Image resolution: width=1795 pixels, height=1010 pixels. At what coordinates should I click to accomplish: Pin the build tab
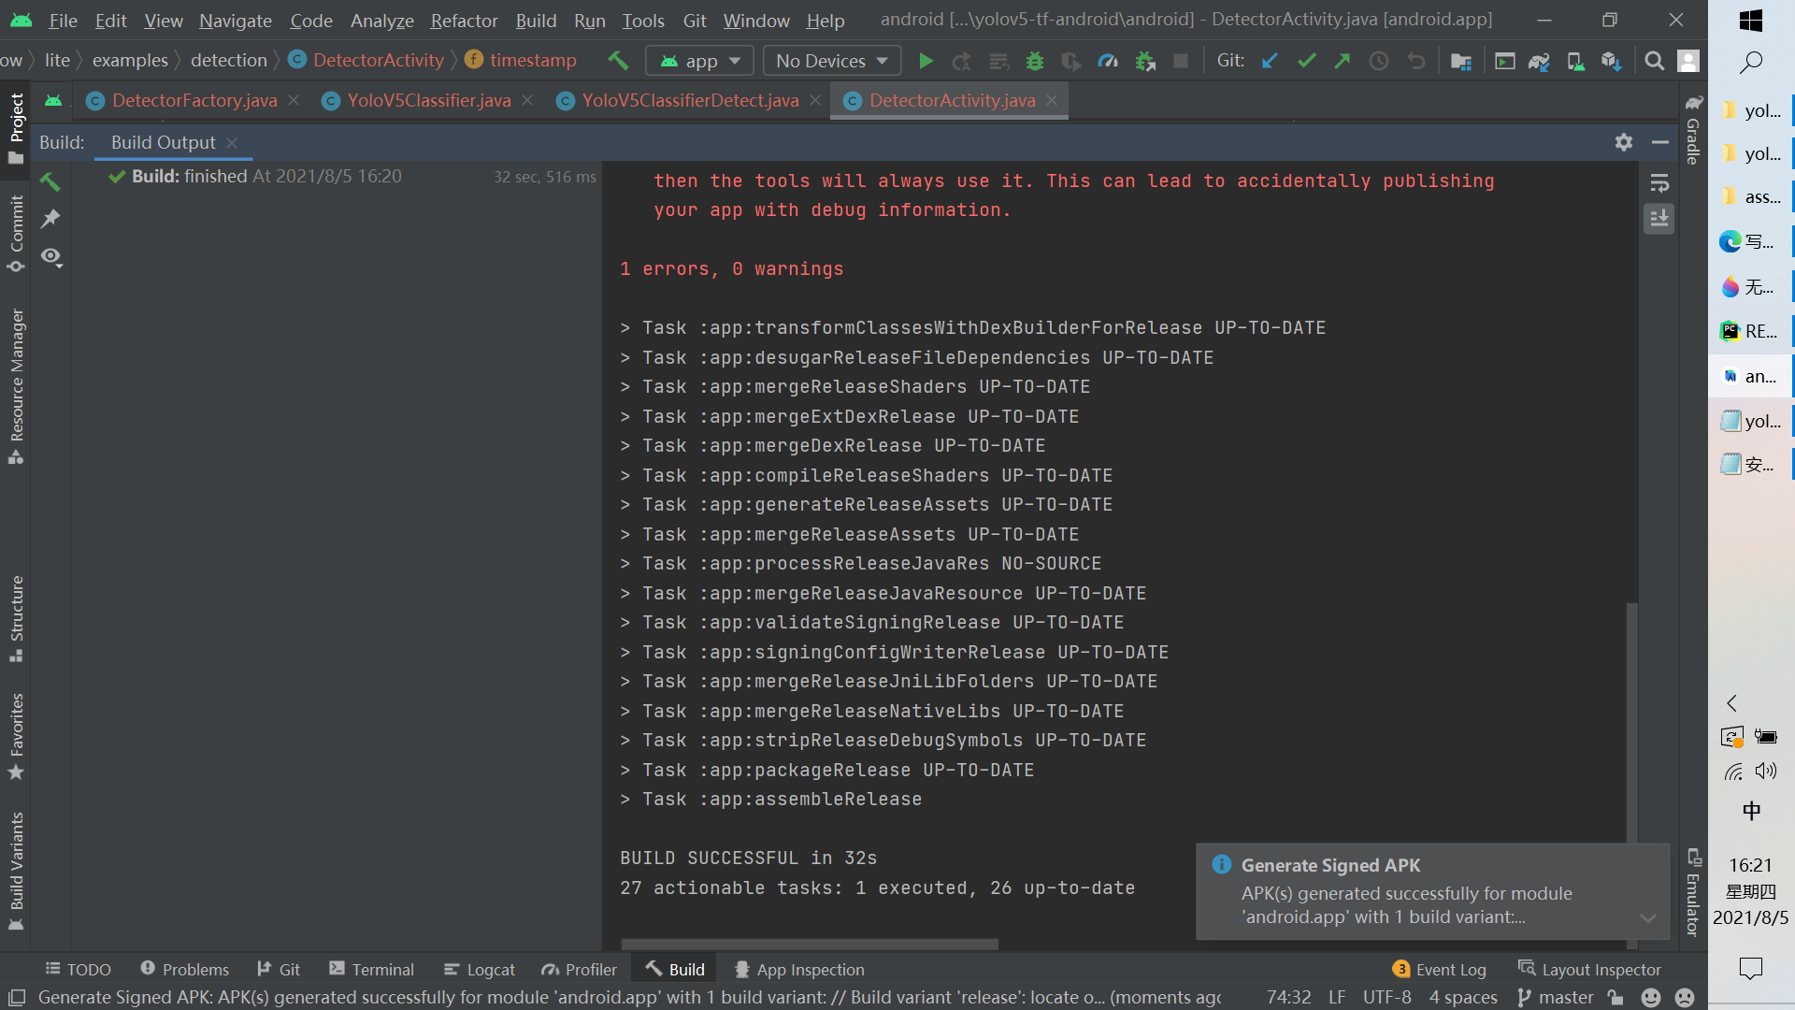(x=50, y=219)
